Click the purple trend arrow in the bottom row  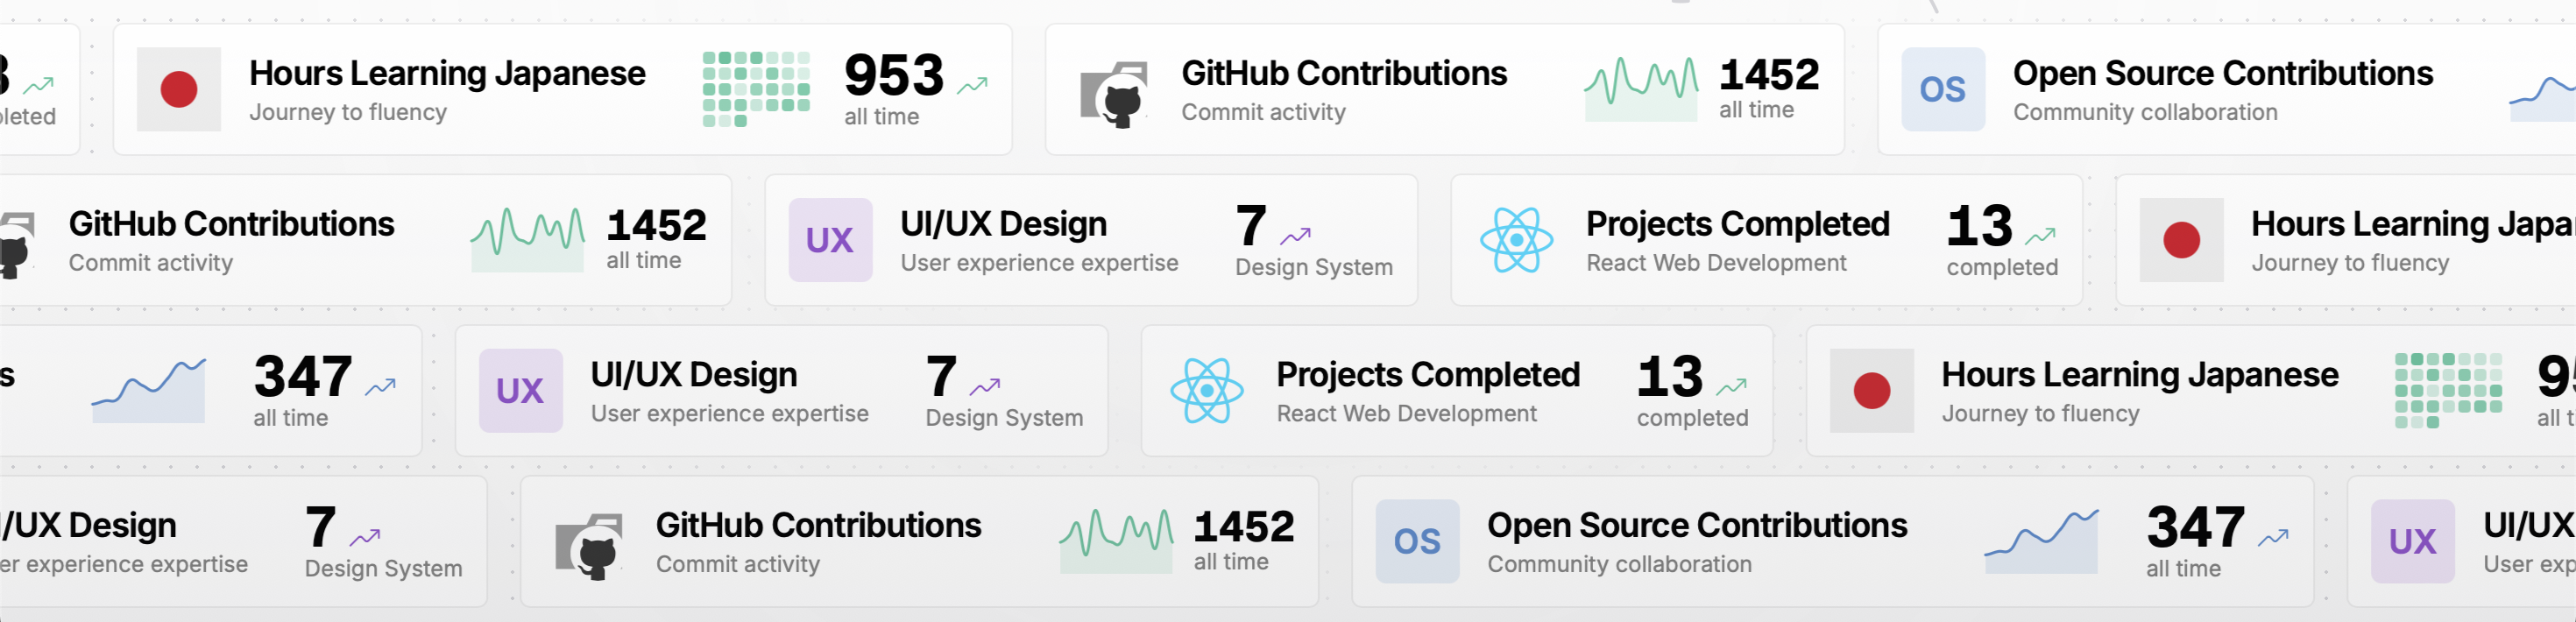[365, 538]
